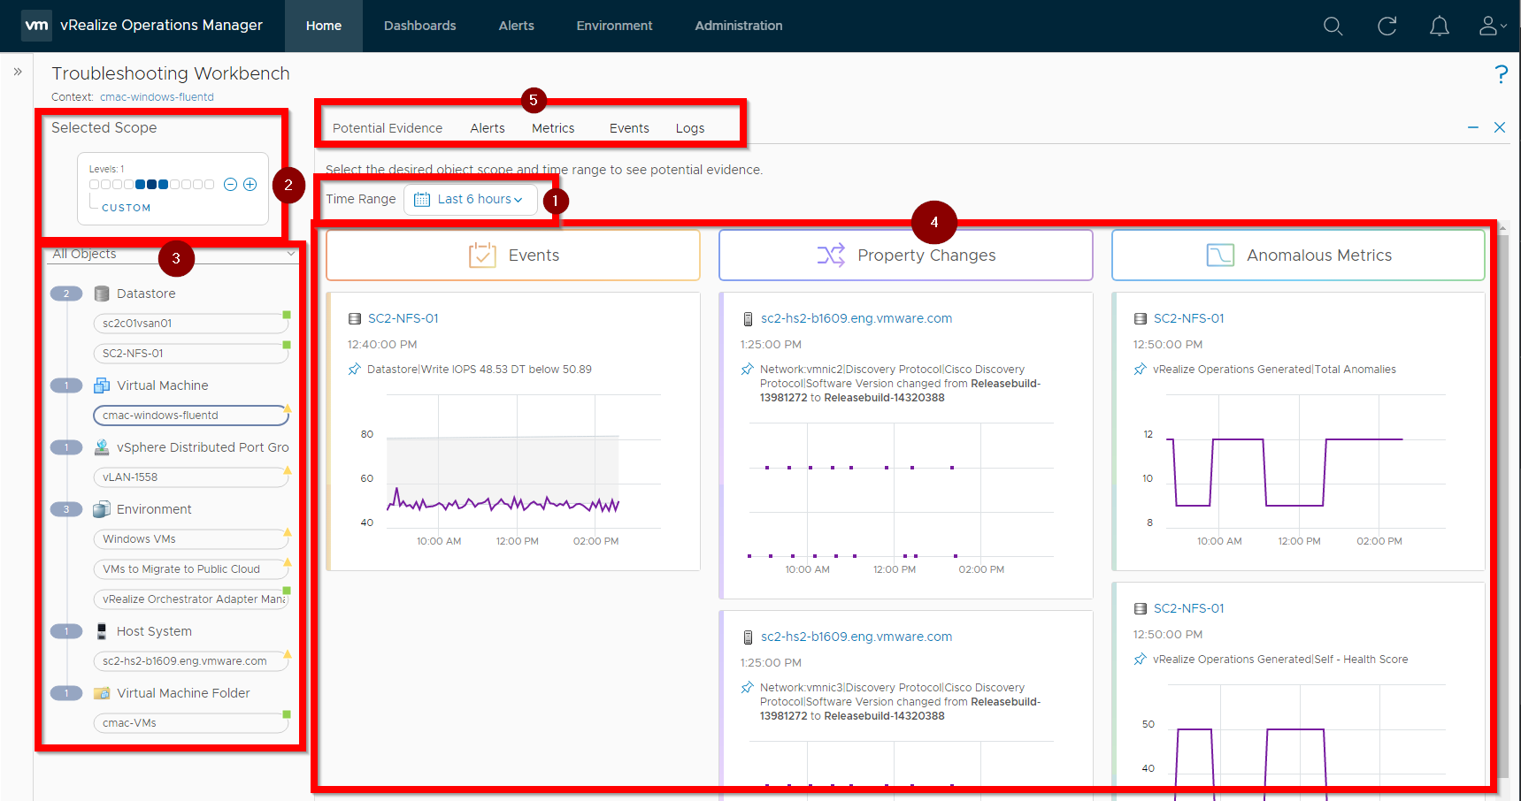This screenshot has height=801, width=1521.
Task: Click the calendar icon in Time Range
Action: (422, 200)
